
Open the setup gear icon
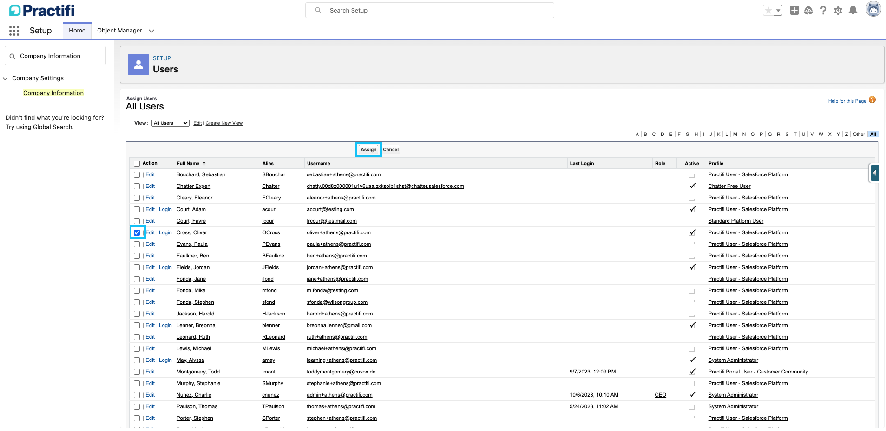tap(838, 10)
